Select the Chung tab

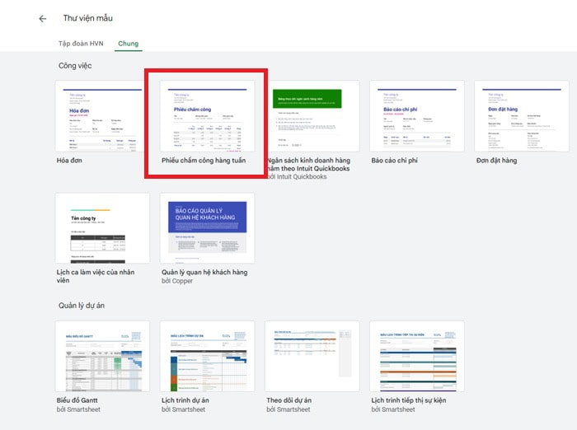point(129,42)
